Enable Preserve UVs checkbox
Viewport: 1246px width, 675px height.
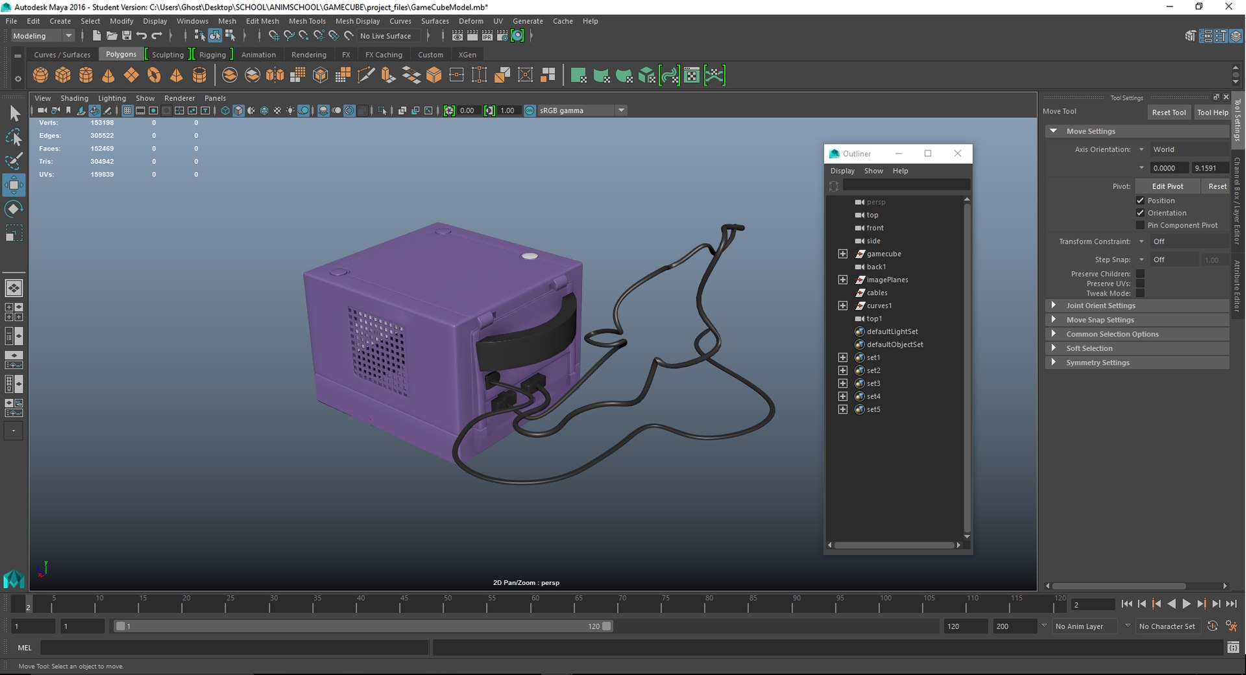pyautogui.click(x=1140, y=283)
